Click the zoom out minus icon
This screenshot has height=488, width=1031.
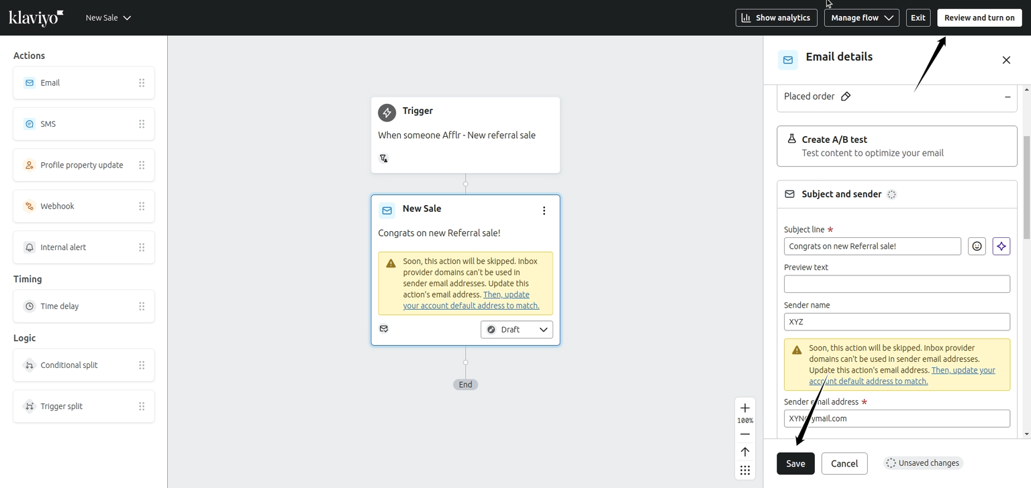(744, 434)
